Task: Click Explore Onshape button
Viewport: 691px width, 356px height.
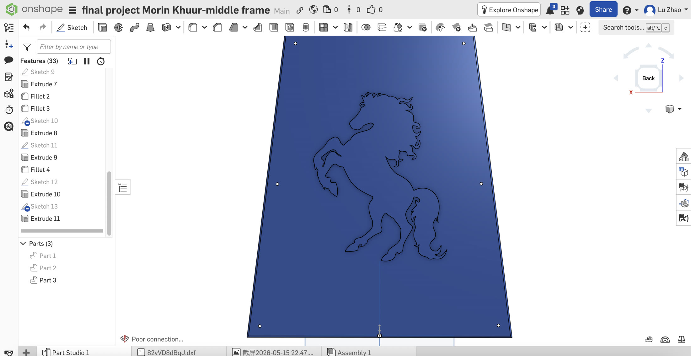Action: point(509,10)
